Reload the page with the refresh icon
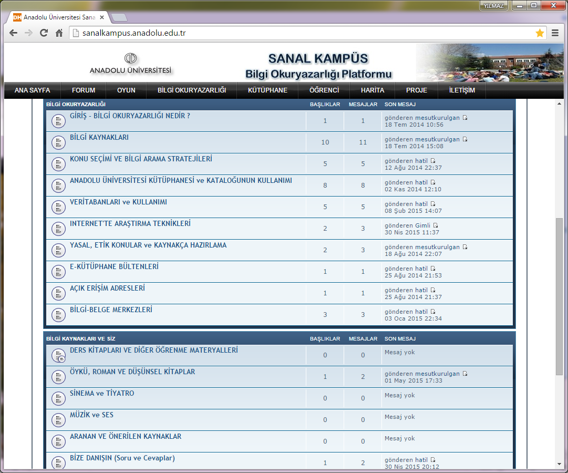Image resolution: width=568 pixels, height=473 pixels. (44, 33)
